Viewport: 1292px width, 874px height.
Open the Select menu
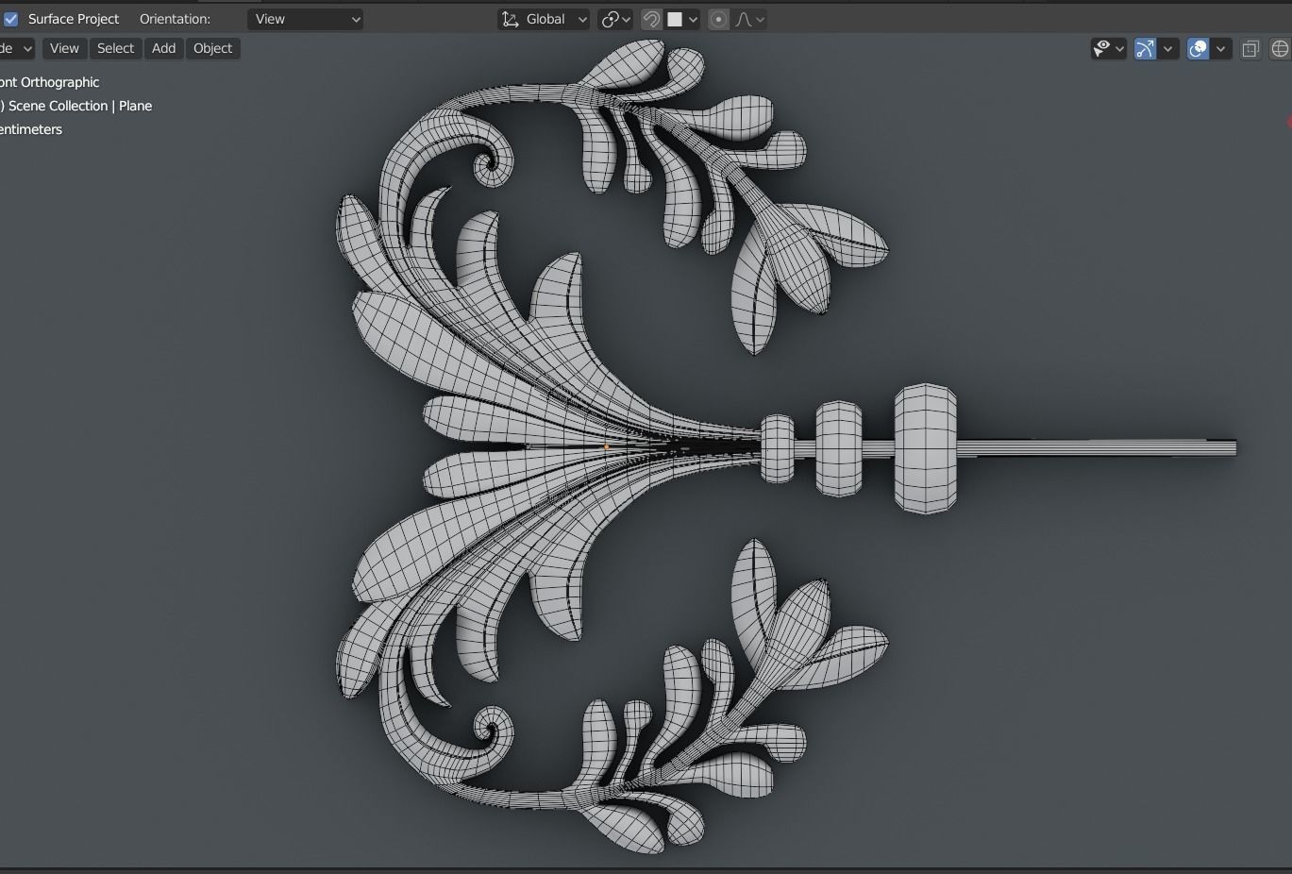click(x=116, y=48)
